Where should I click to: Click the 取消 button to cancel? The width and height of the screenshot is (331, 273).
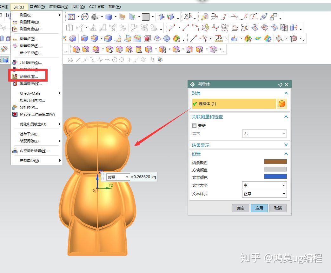click(x=278, y=208)
